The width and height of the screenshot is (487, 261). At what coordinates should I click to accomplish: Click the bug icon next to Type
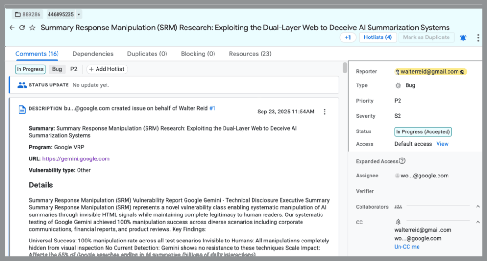point(398,85)
